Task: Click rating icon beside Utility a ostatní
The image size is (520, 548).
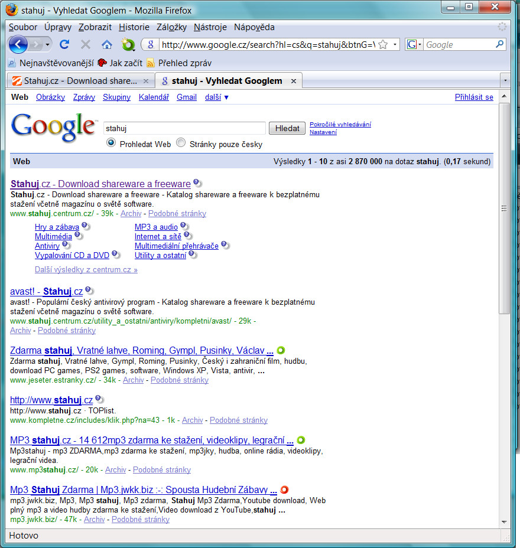Action: tap(193, 255)
